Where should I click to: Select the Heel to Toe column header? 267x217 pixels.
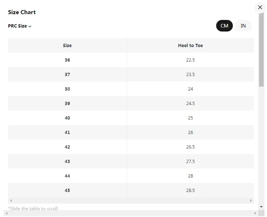tap(190, 46)
